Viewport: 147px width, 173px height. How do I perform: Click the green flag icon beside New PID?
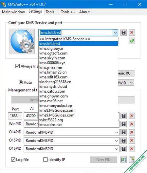click(x=123, y=160)
